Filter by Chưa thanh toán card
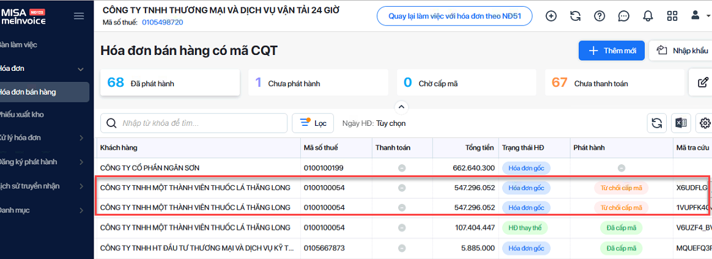The height and width of the screenshot is (259, 712). (615, 82)
